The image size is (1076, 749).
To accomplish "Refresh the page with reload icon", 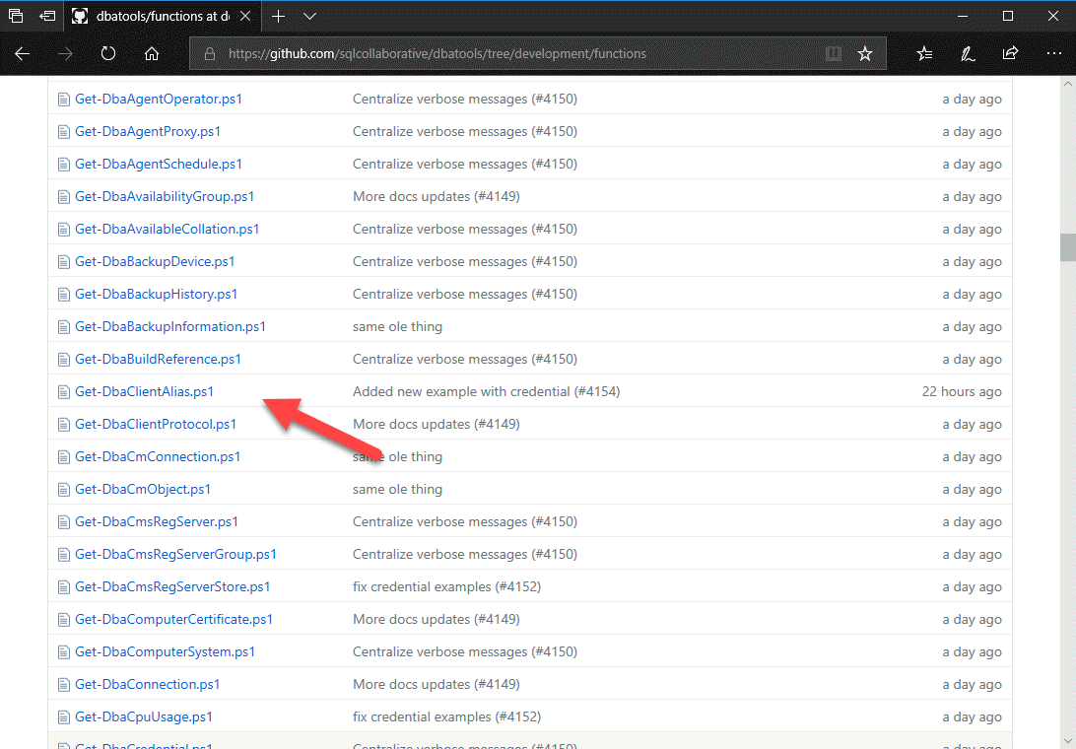I will click(x=108, y=53).
